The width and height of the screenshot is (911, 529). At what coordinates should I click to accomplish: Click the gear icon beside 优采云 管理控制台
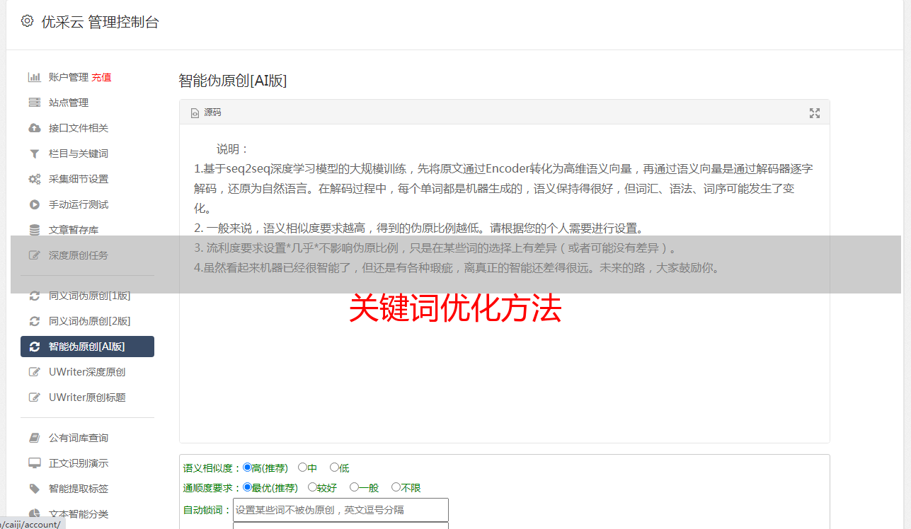point(27,21)
